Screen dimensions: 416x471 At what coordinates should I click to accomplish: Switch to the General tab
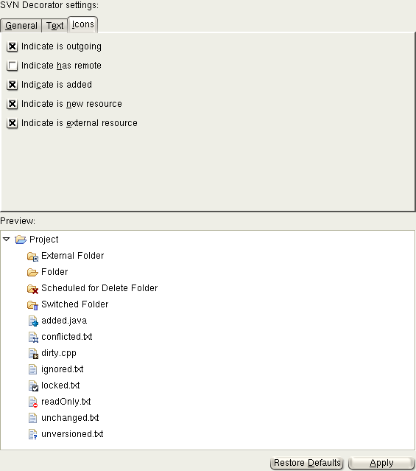pos(21,26)
